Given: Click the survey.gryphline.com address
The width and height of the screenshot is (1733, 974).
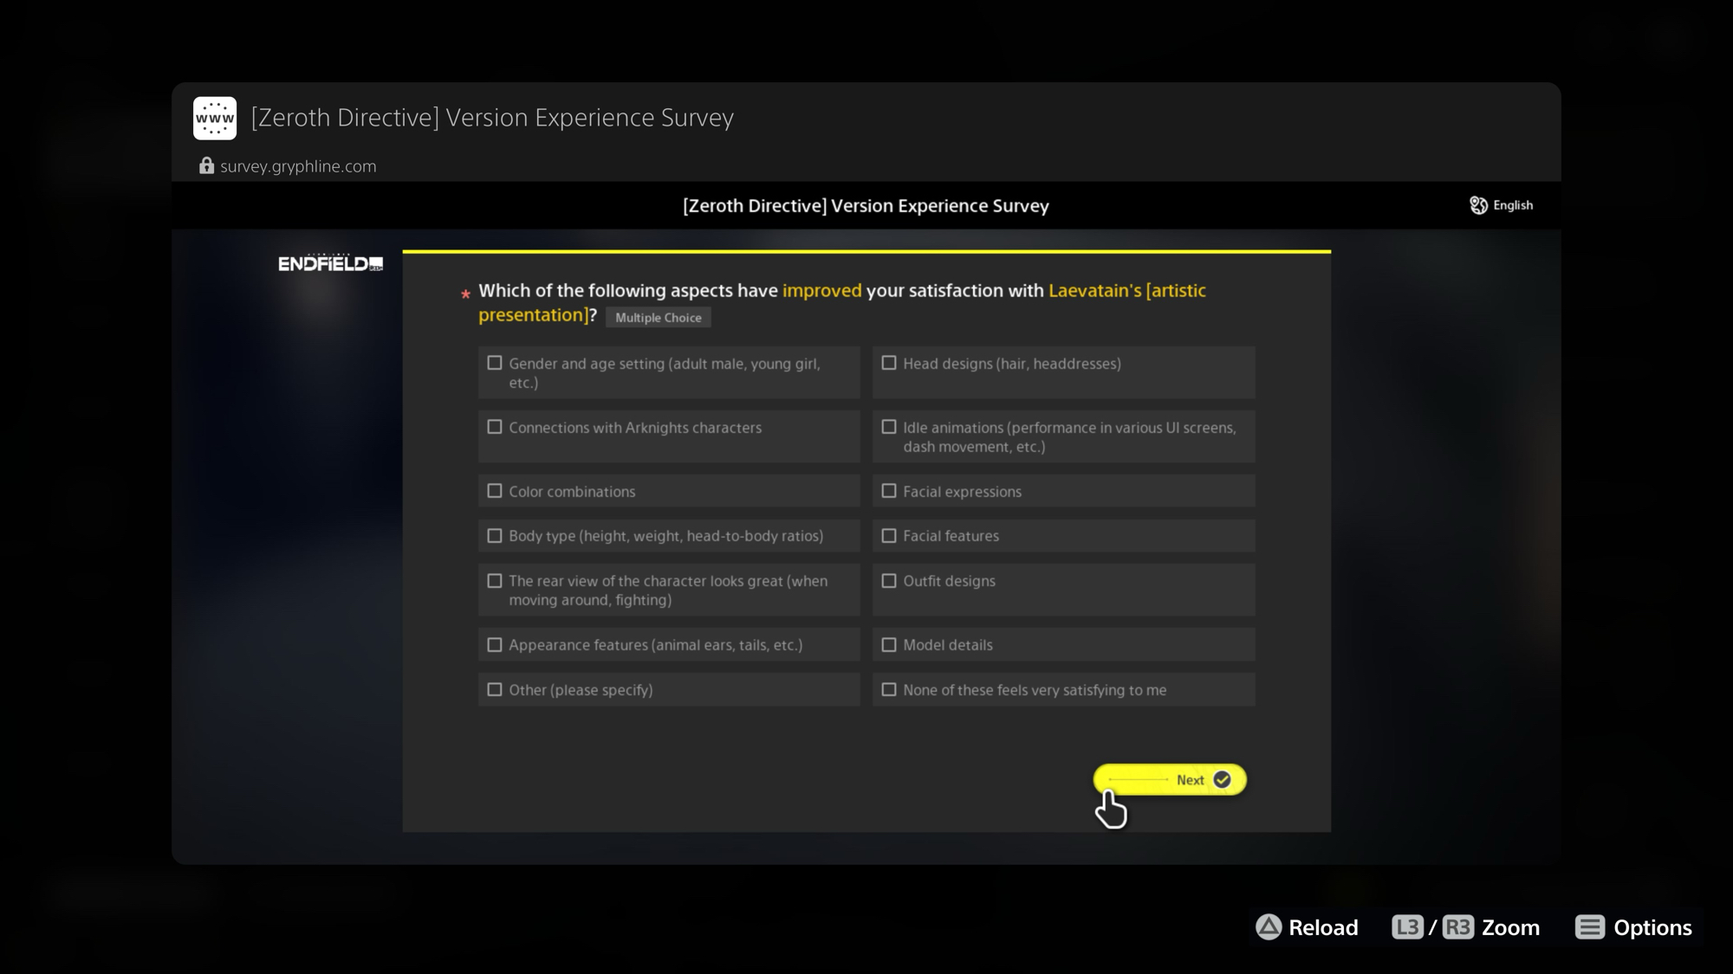Looking at the screenshot, I should [x=298, y=166].
